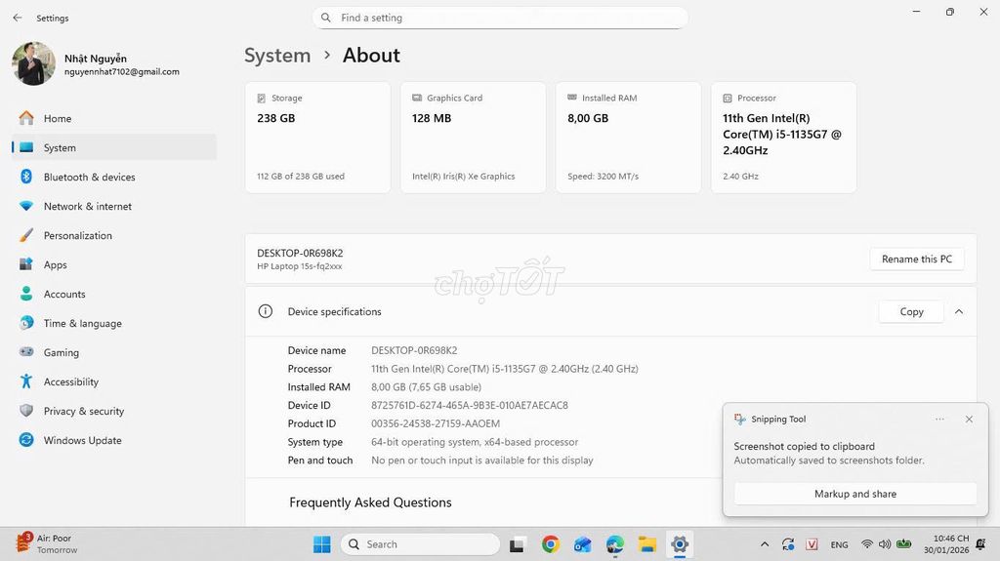The width and height of the screenshot is (1000, 561).
Task: Click the Frequently Asked Questions heading
Action: (x=370, y=502)
